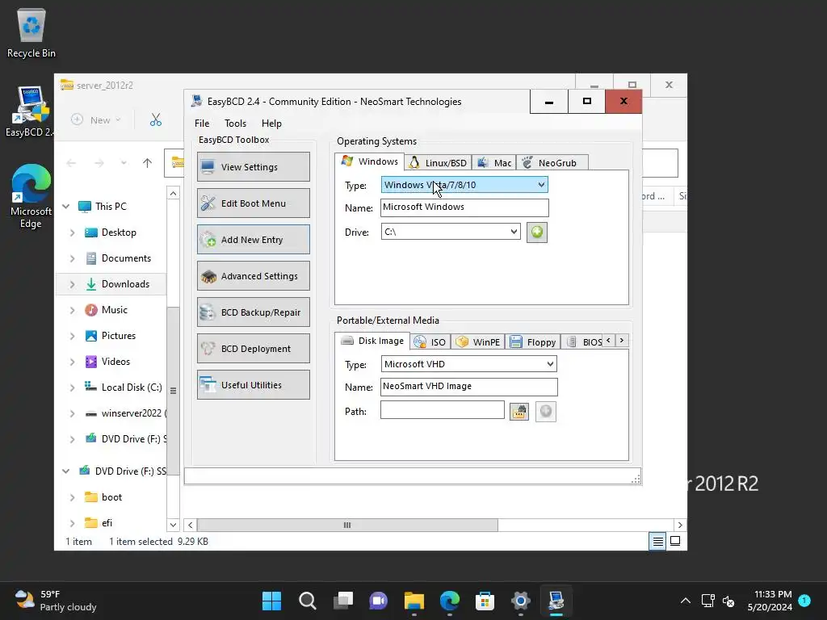
Task: Open Microsoft Store on taskbar
Action: click(x=485, y=601)
